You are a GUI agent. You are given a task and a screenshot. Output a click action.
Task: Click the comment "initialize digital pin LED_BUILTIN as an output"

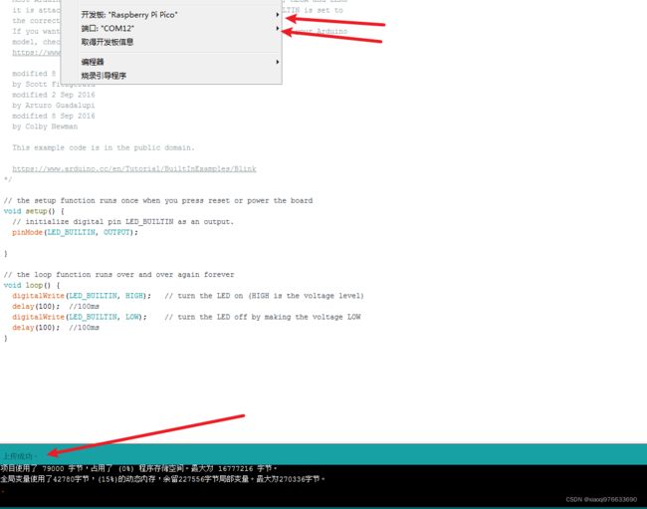pos(123,222)
